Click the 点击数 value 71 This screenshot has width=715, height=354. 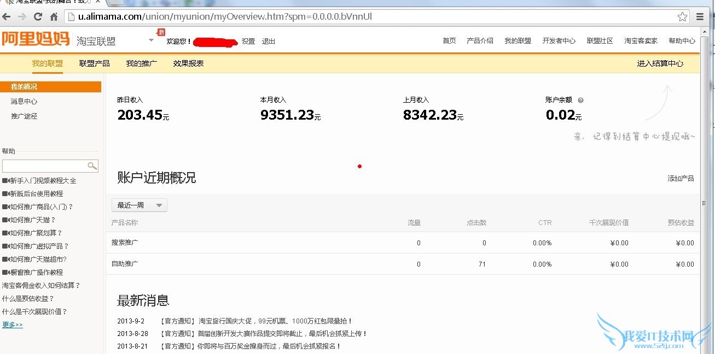pos(482,264)
